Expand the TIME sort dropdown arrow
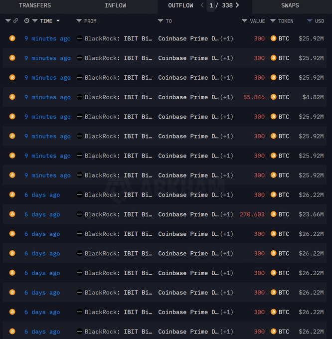332x339 pixels. (58, 21)
